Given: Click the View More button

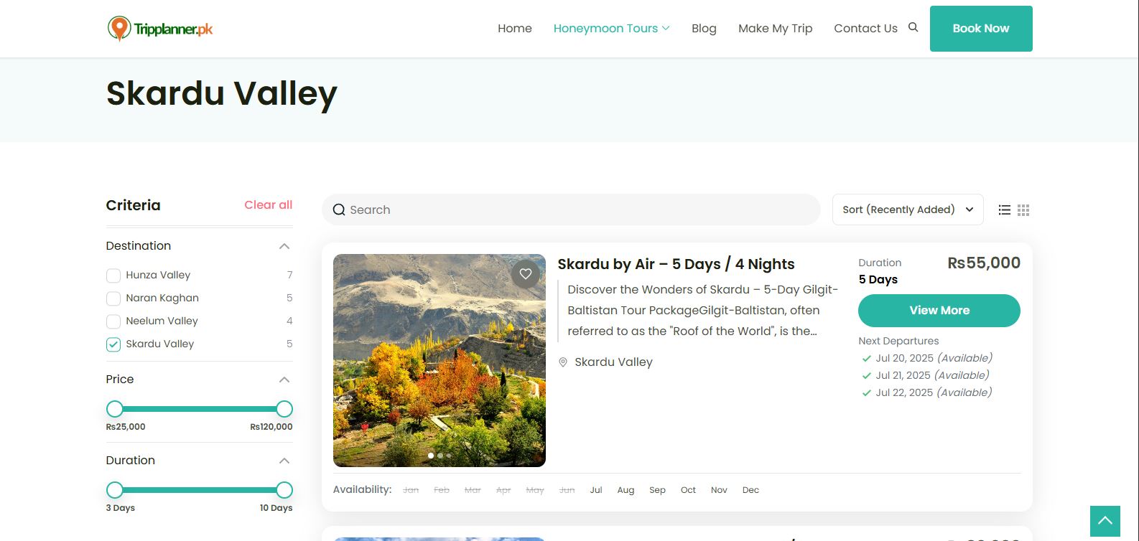Looking at the screenshot, I should pyautogui.click(x=939, y=311).
